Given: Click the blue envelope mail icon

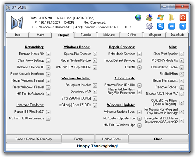Looking at the screenshot, I should [172, 26].
